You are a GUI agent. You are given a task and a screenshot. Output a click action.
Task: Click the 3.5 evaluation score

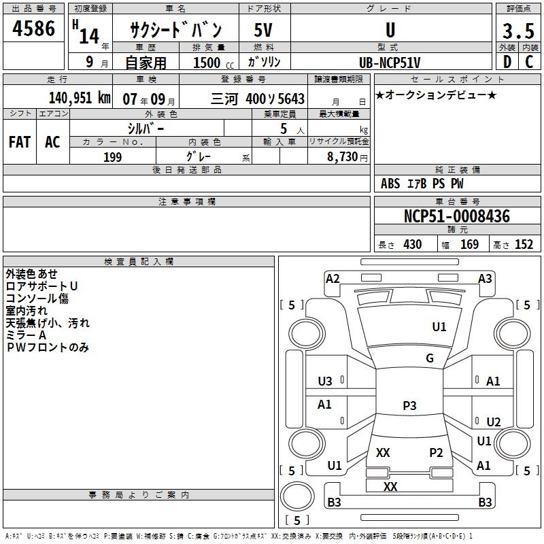518,31
